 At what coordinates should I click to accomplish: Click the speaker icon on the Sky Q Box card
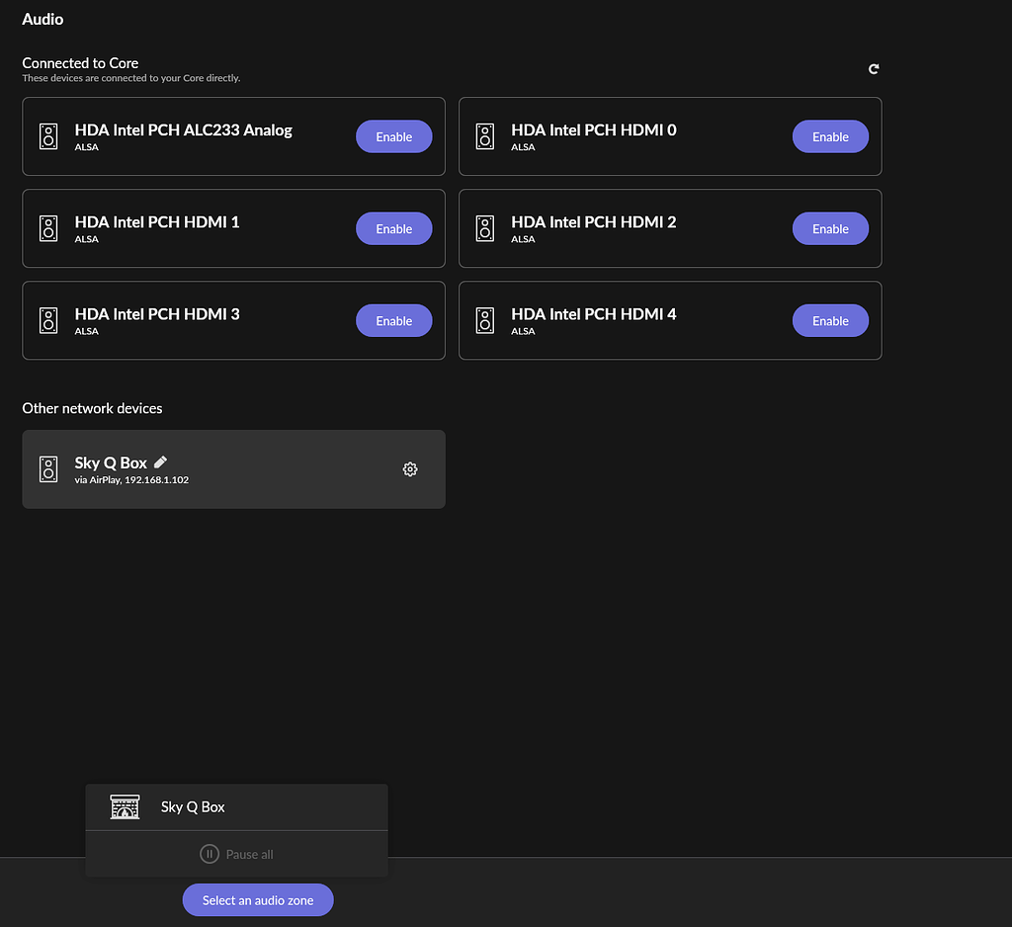(x=47, y=468)
